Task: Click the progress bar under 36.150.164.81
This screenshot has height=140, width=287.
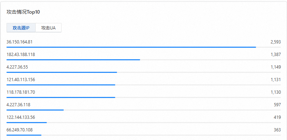Action: point(143,47)
